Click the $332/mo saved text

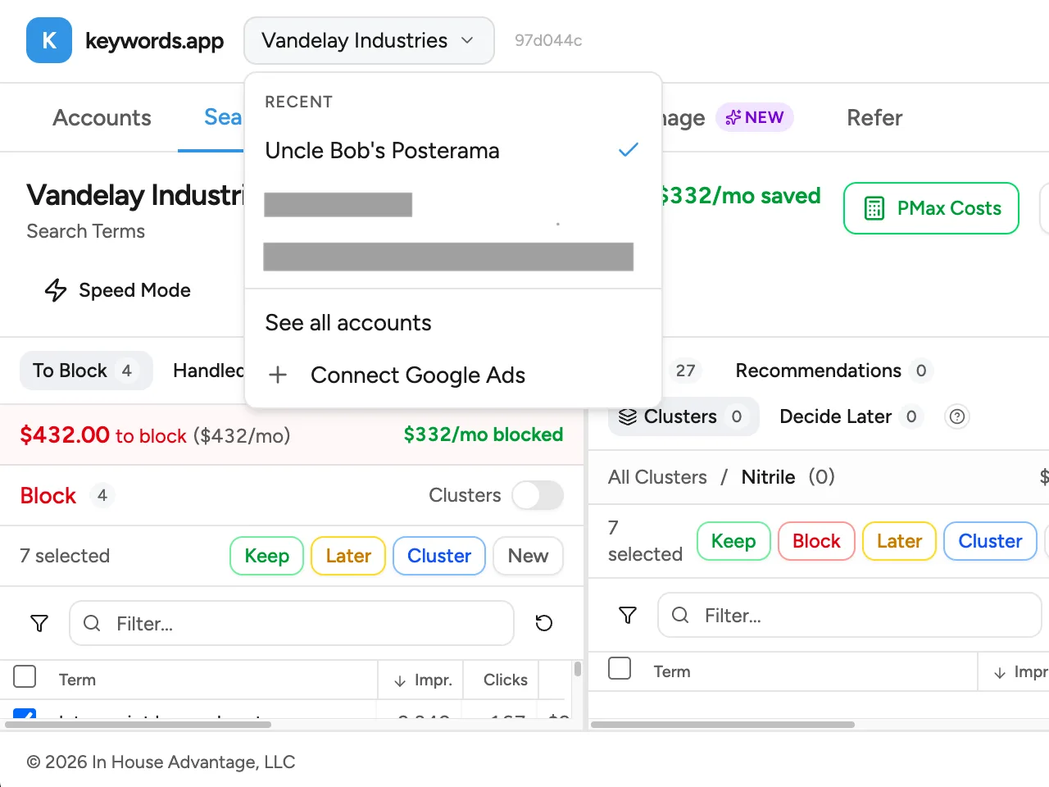[741, 196]
